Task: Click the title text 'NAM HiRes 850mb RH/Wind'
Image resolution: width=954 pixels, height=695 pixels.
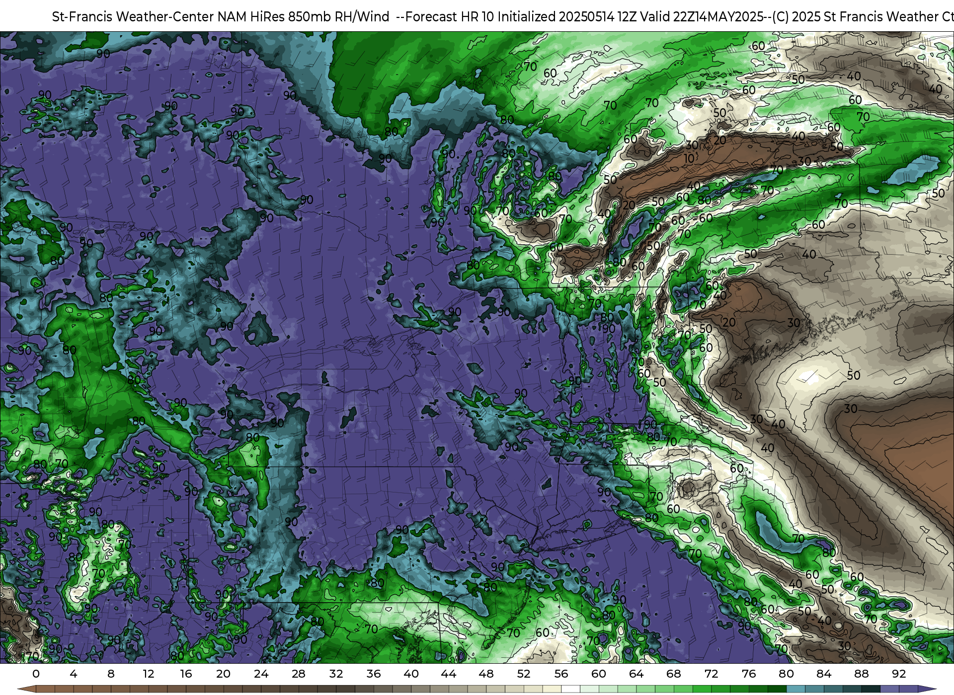Action: coord(304,17)
